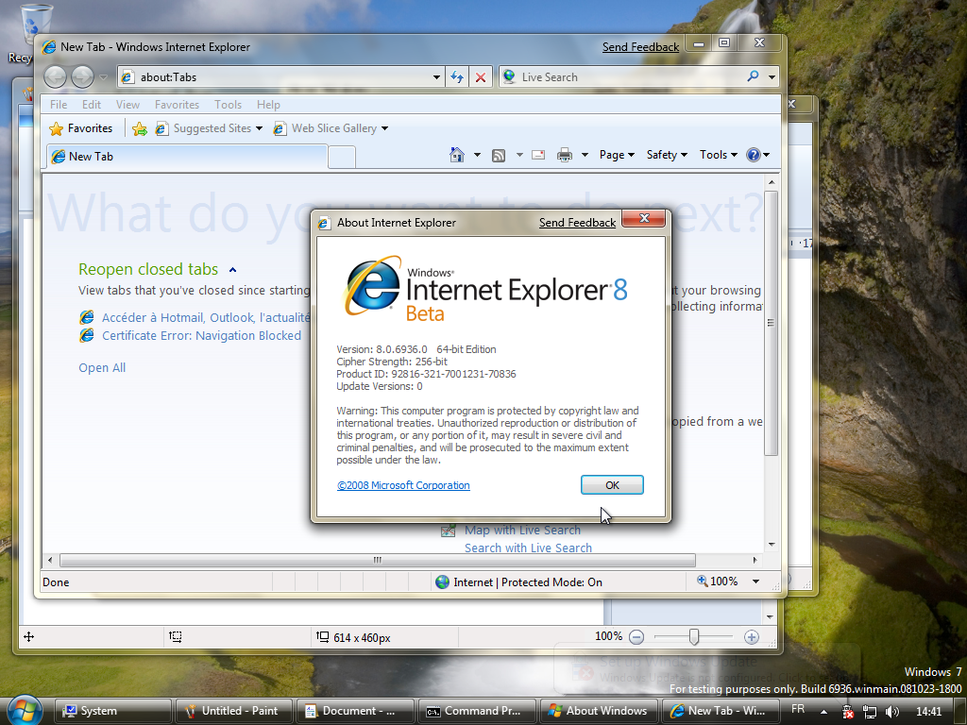Show hidden tray icons arrow

tap(823, 712)
